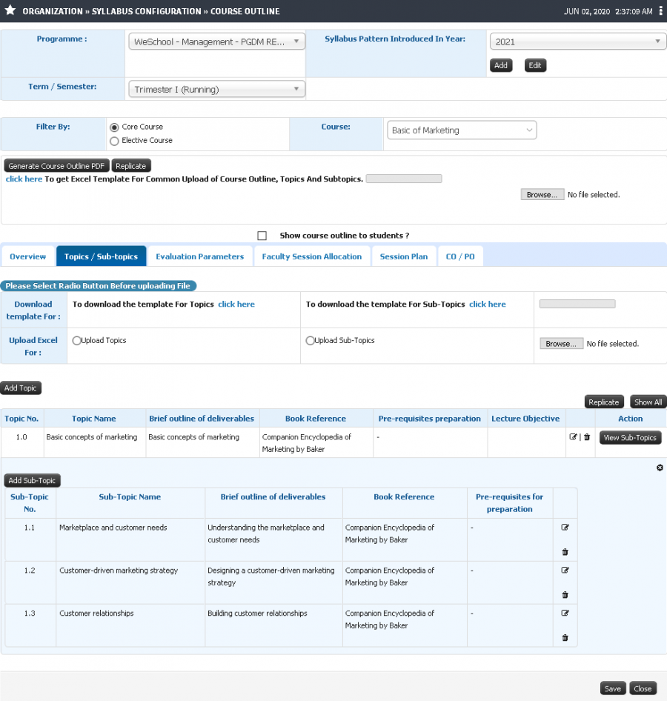This screenshot has height=701, width=667.
Task: Delete sub-topic 1.3 Customer relationships
Action: pos(565,638)
